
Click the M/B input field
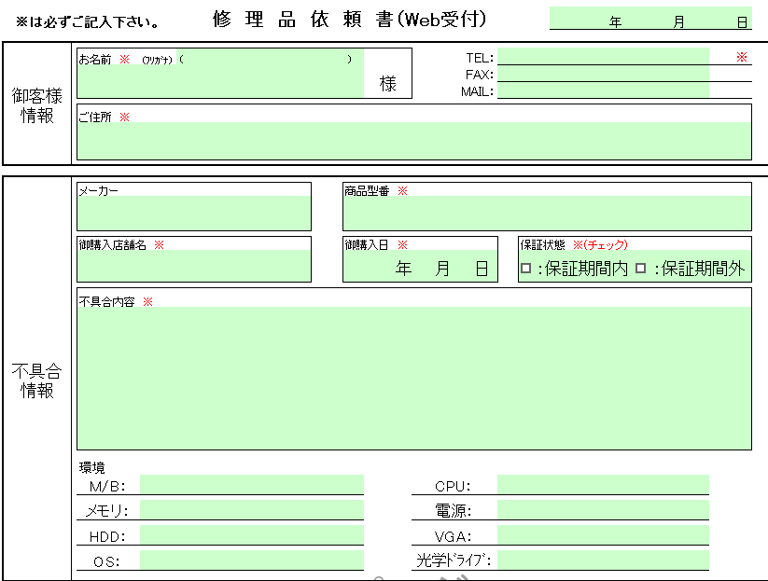251,485
